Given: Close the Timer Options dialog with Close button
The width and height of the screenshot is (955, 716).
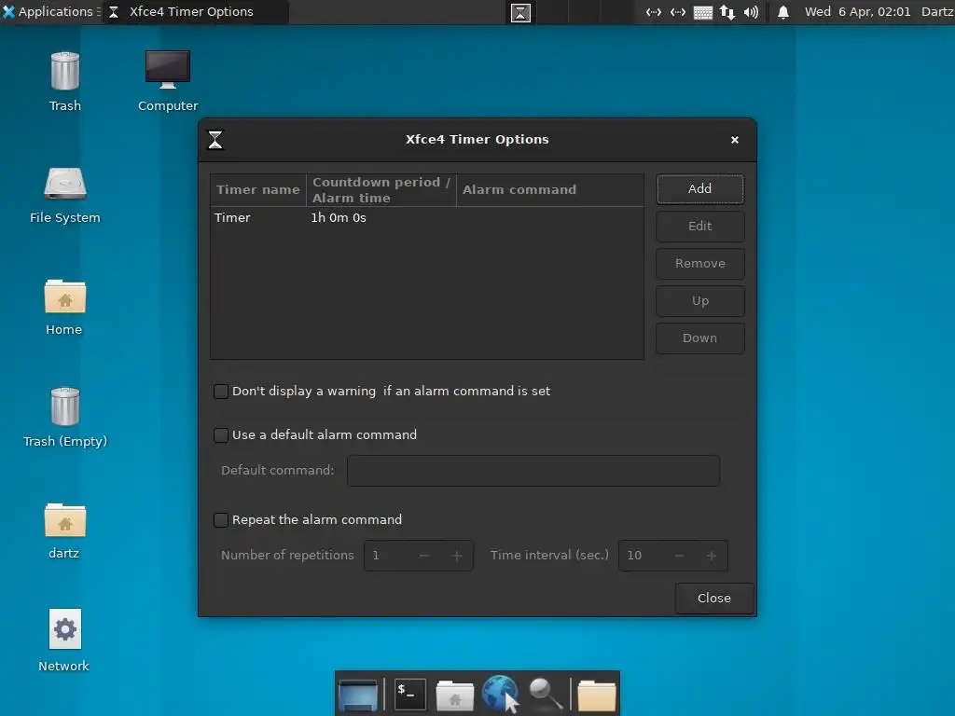Looking at the screenshot, I should (x=713, y=598).
